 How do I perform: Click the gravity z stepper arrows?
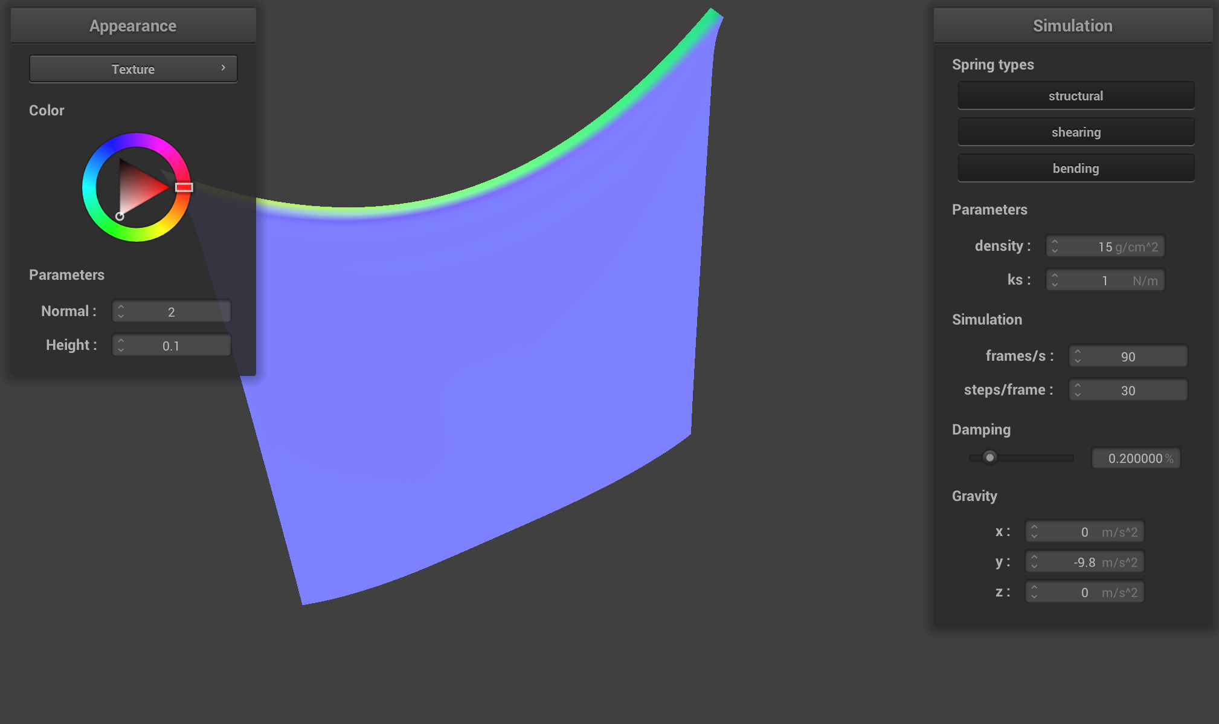(x=1034, y=592)
